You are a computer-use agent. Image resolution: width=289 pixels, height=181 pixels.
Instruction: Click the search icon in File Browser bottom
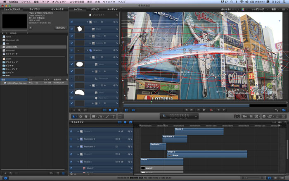click(x=11, y=173)
